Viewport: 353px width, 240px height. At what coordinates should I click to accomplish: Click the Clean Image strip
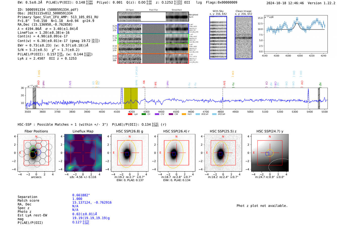[x=244, y=38]
